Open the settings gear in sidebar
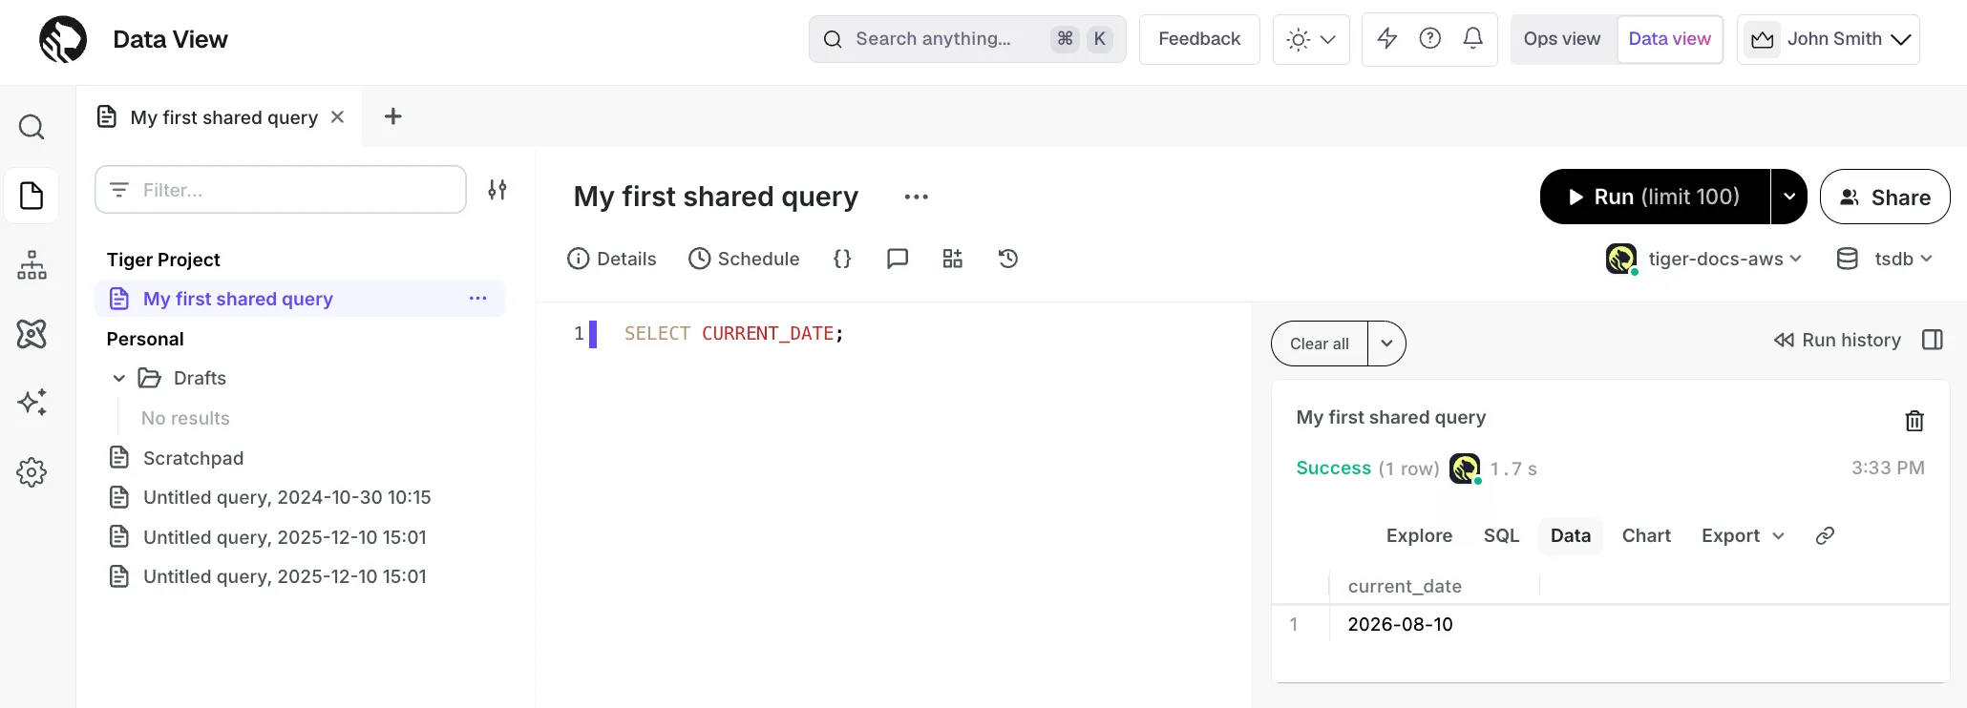The image size is (1967, 708). coord(32,472)
